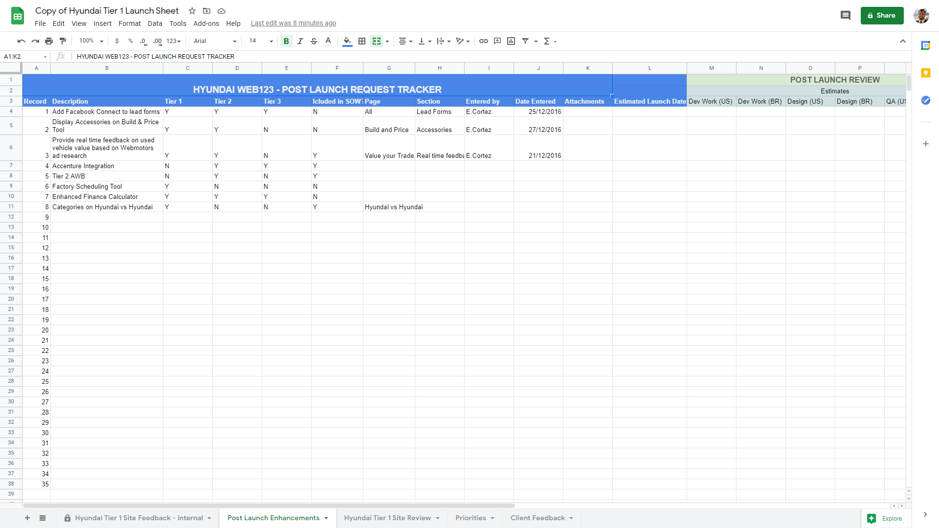Switch to Hyundai Tier 1 Site Review tab

point(392,518)
